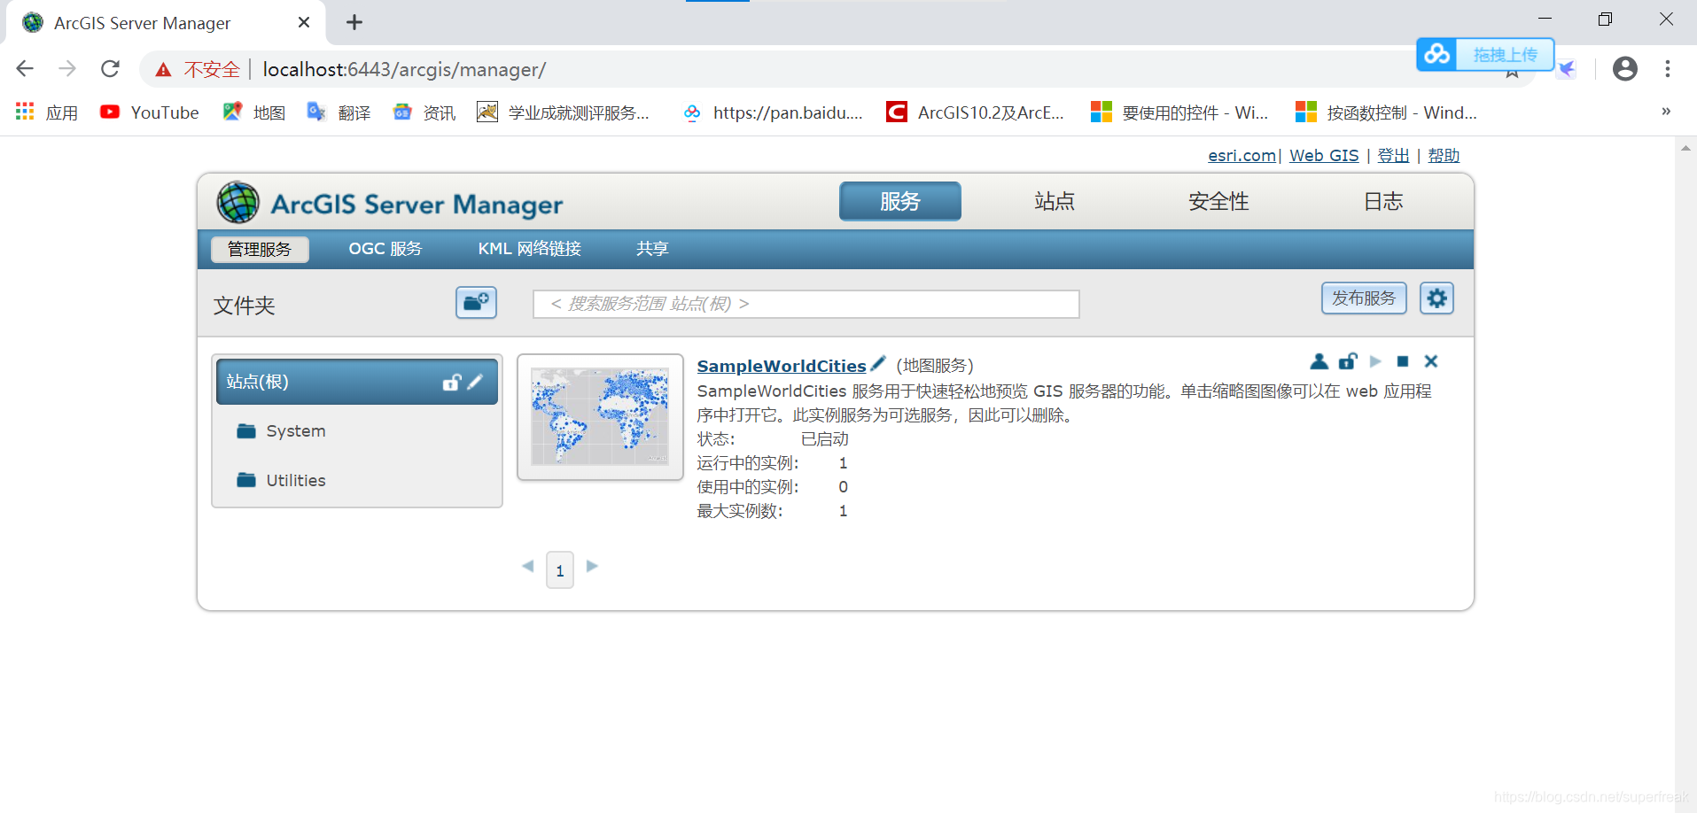
Task: Click the page scrollbar up arrow
Action: (1685, 148)
